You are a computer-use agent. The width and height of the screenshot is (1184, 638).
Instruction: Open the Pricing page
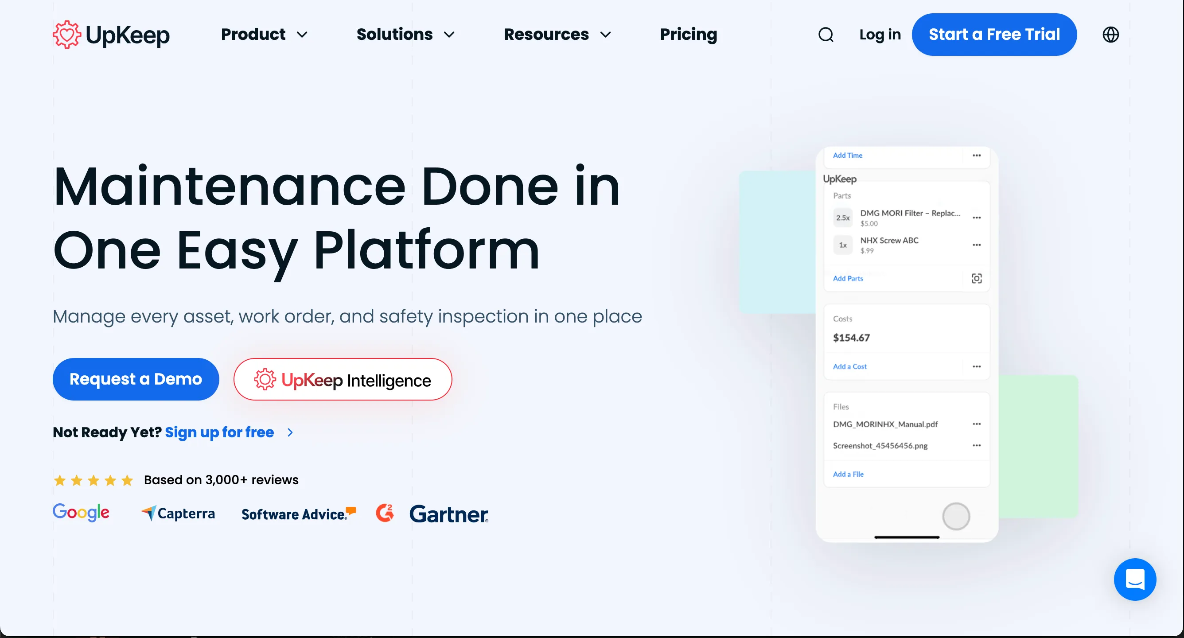tap(688, 35)
